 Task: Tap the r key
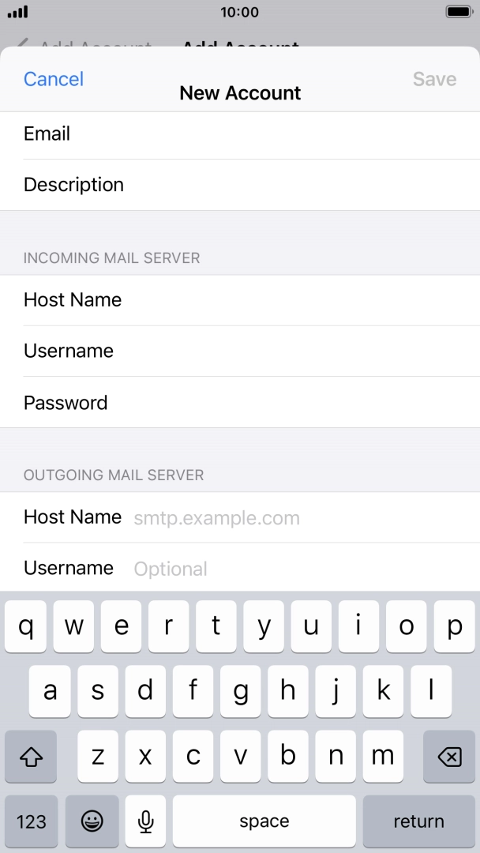tap(168, 626)
